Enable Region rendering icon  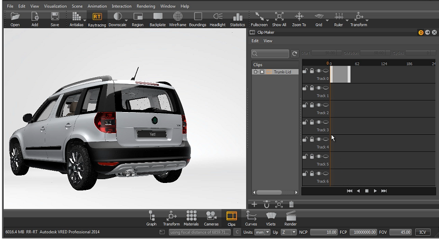pos(138,17)
